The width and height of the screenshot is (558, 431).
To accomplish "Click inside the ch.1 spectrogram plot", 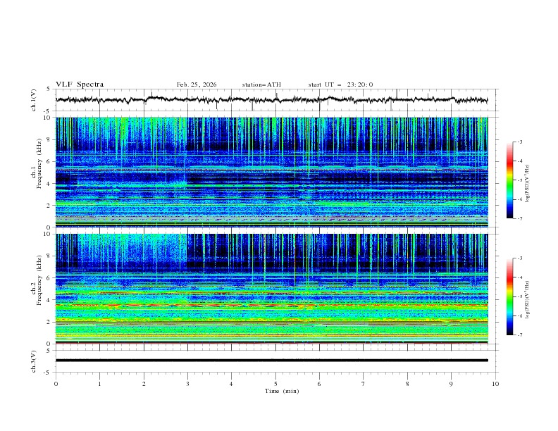I will 271,172.
